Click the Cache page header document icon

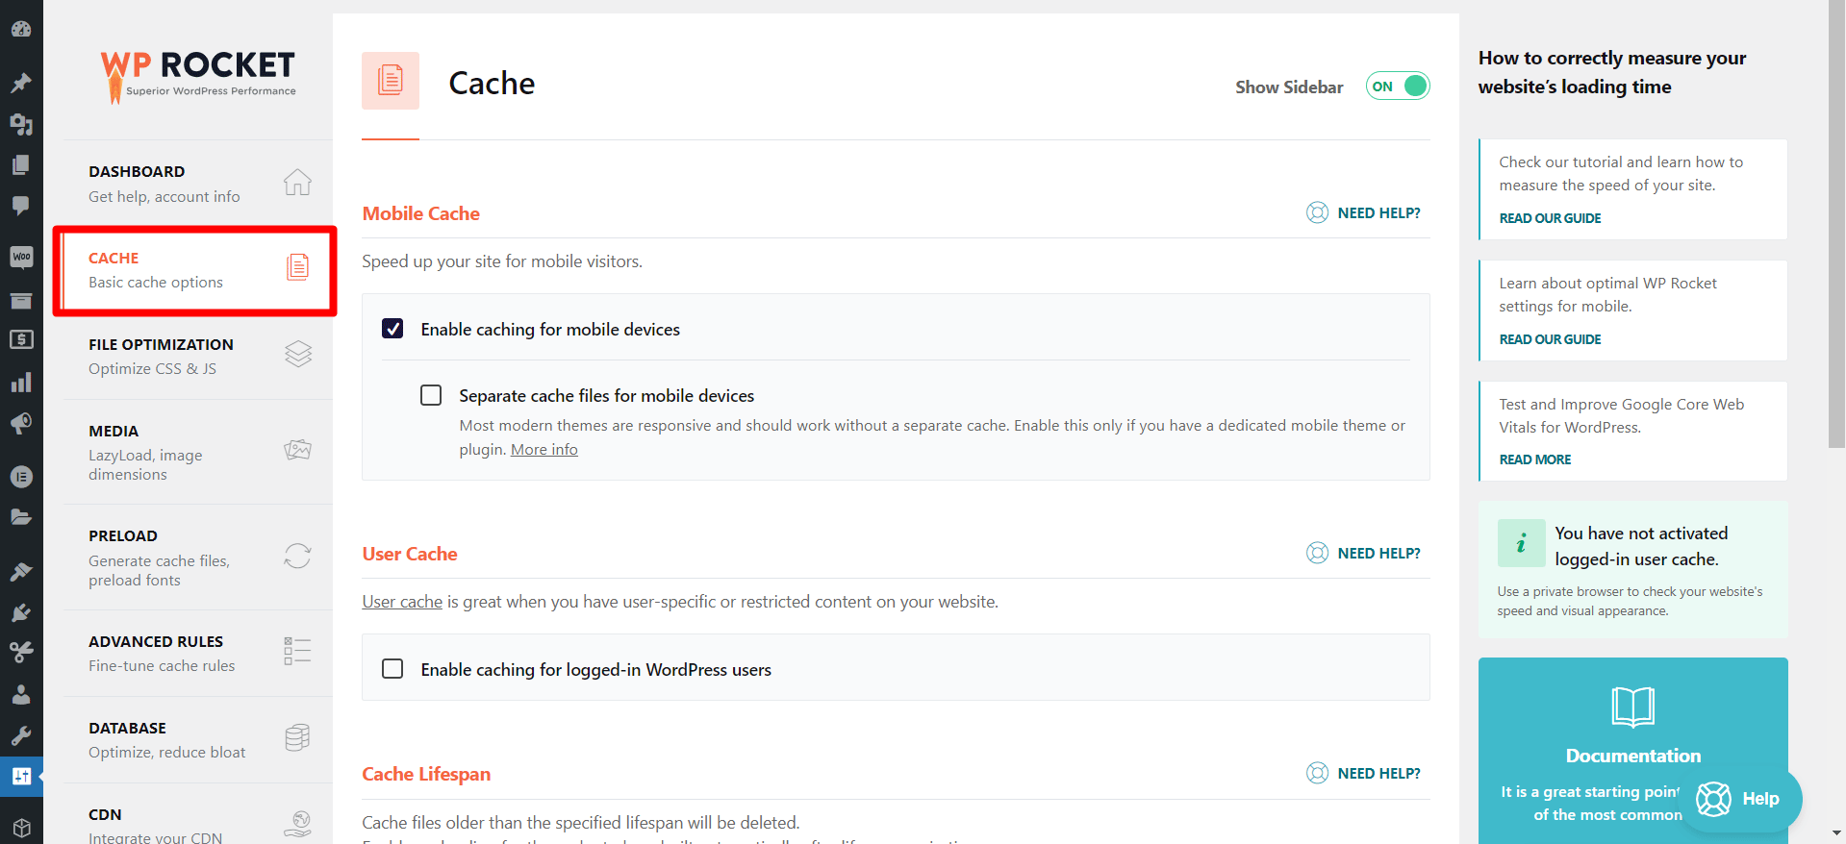(x=391, y=81)
